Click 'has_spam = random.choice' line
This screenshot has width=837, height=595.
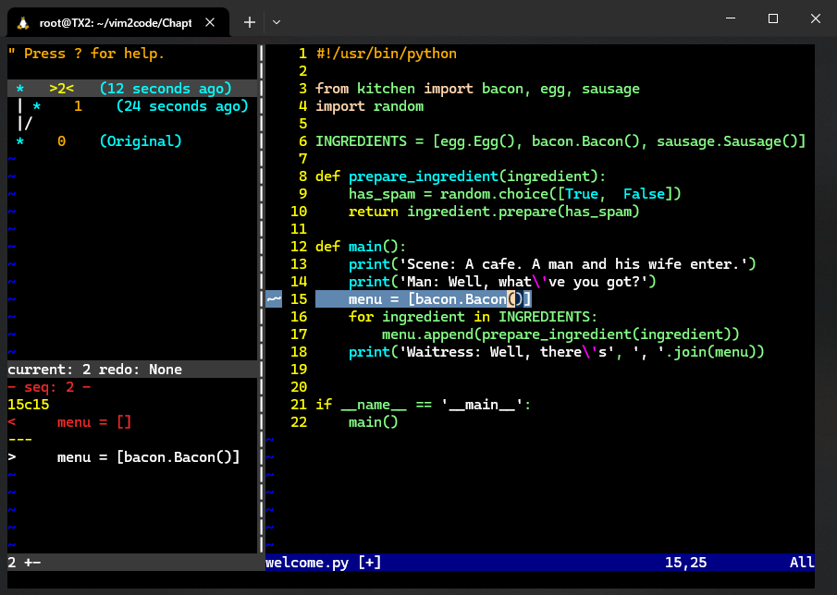pos(514,194)
